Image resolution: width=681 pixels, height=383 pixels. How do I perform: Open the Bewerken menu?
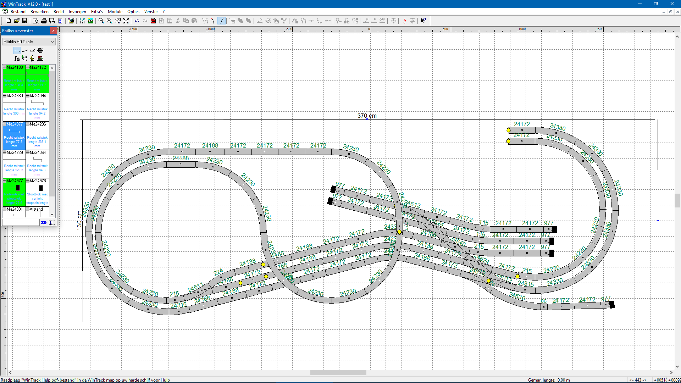tap(39, 12)
